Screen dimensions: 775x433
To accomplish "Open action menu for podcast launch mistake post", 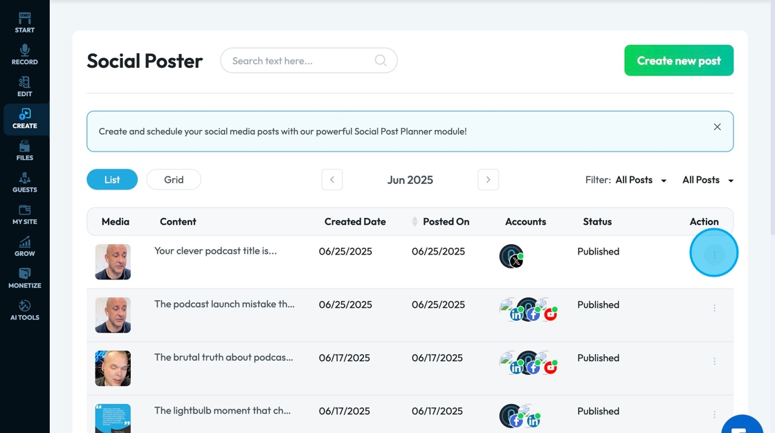I will coord(714,308).
